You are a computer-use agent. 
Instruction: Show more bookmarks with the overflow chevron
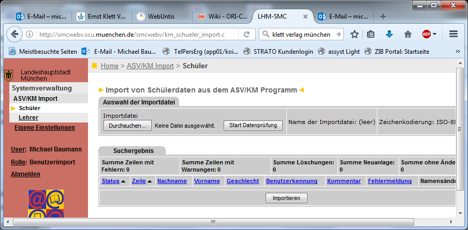[458, 51]
